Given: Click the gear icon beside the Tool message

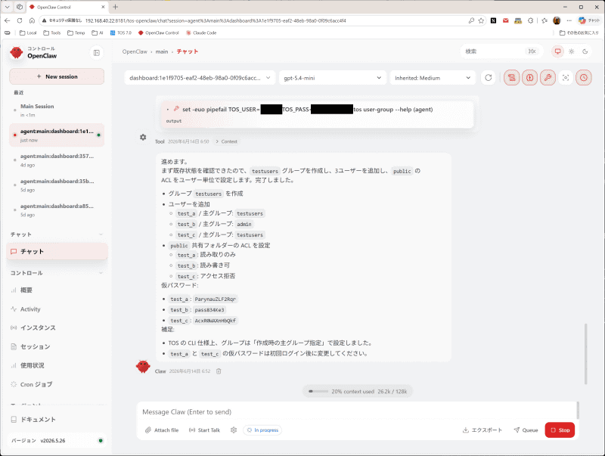Looking at the screenshot, I should [x=143, y=137].
